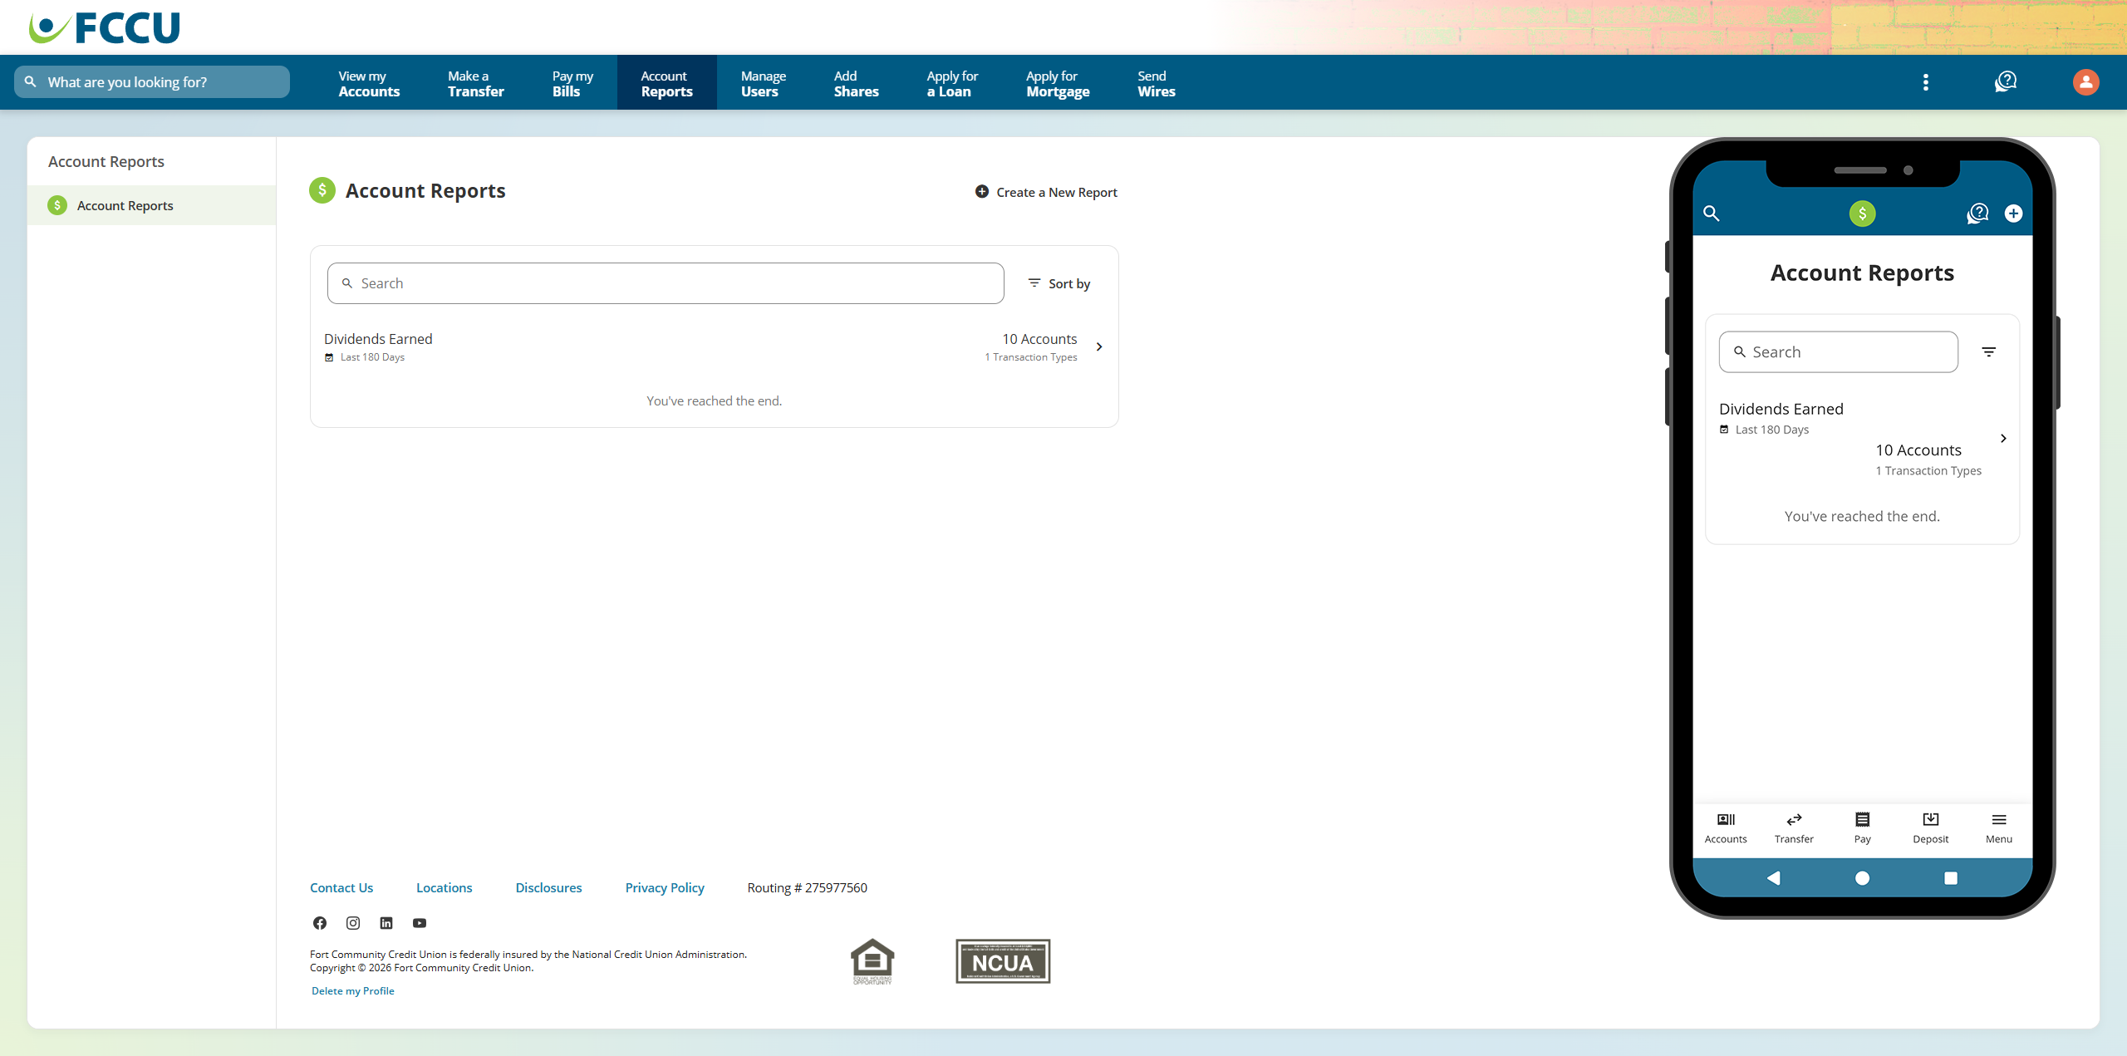Tap the help chat icon in phone preview
Image resolution: width=2127 pixels, height=1056 pixels.
[x=1977, y=214]
